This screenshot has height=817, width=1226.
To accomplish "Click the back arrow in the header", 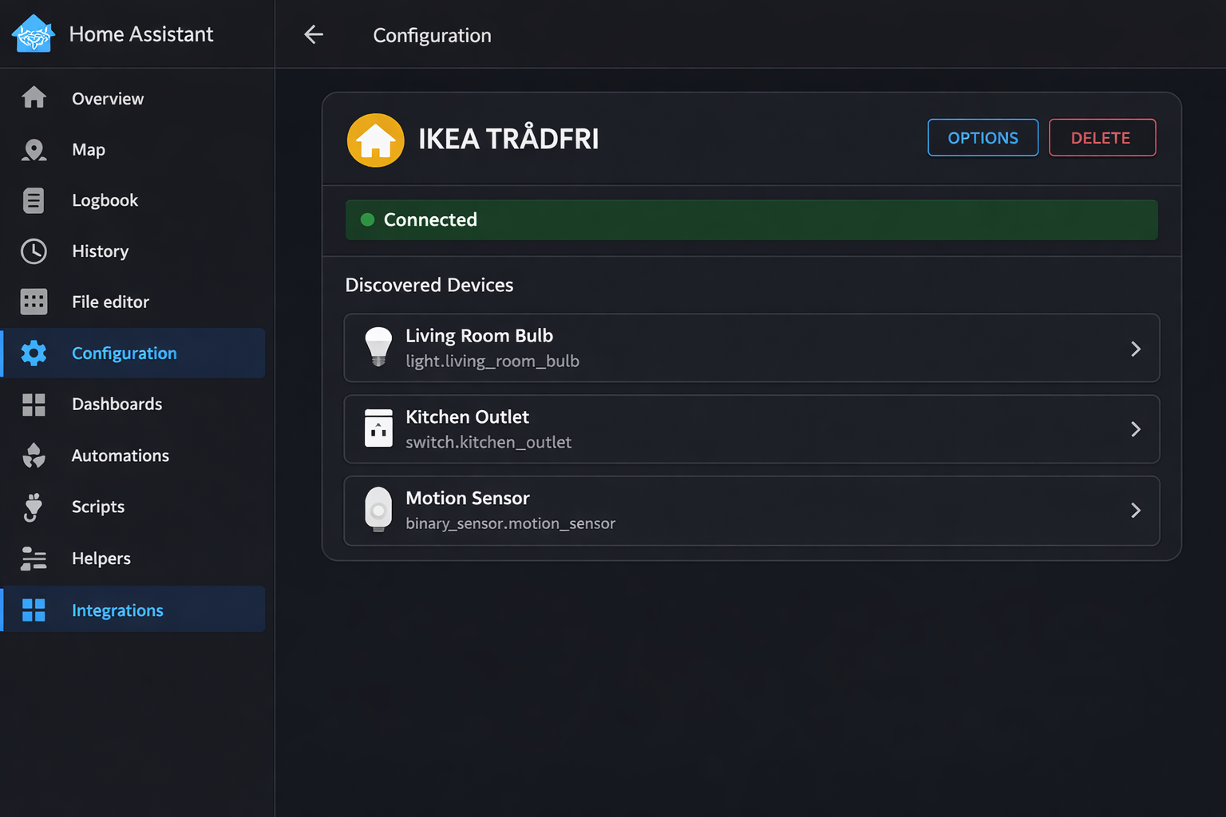I will pos(314,34).
